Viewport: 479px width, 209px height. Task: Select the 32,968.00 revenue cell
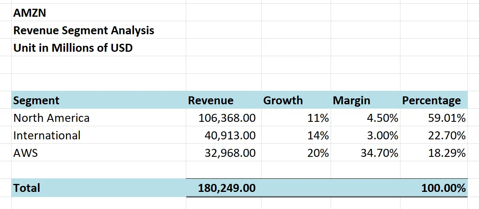tap(223, 152)
